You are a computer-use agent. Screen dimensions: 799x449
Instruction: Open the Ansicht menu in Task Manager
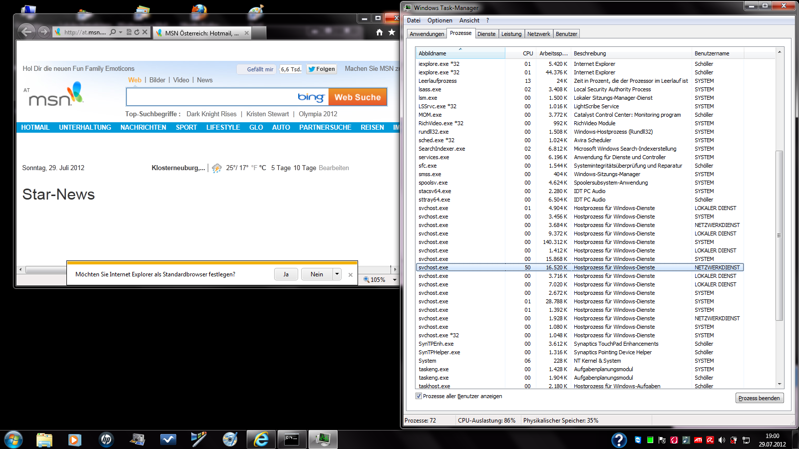(469, 20)
